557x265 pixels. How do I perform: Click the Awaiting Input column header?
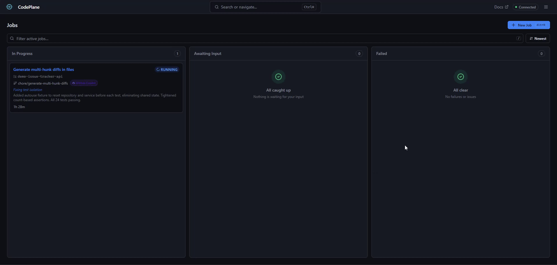(x=208, y=54)
